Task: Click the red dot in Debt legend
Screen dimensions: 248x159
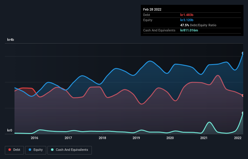Action: [x=10, y=150]
